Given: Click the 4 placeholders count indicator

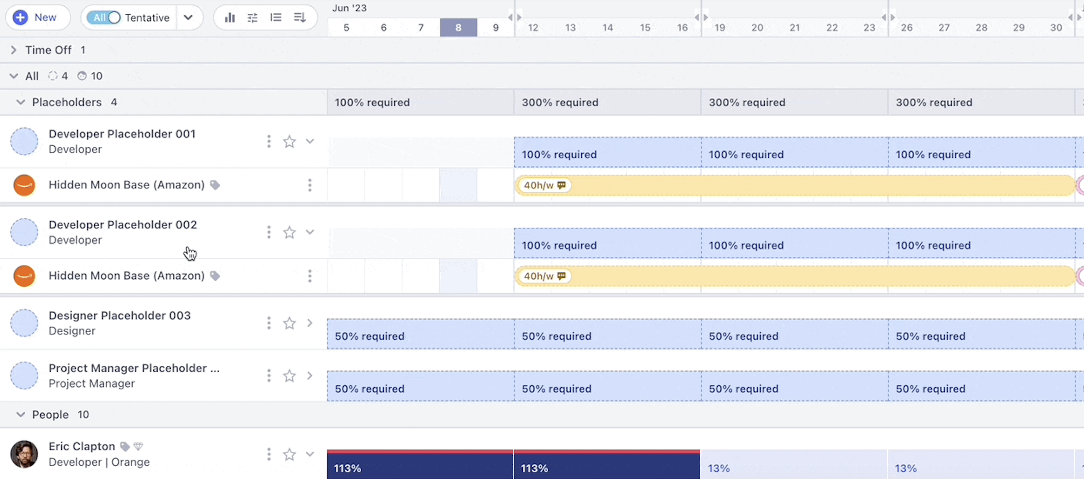Looking at the screenshot, I should tap(58, 76).
